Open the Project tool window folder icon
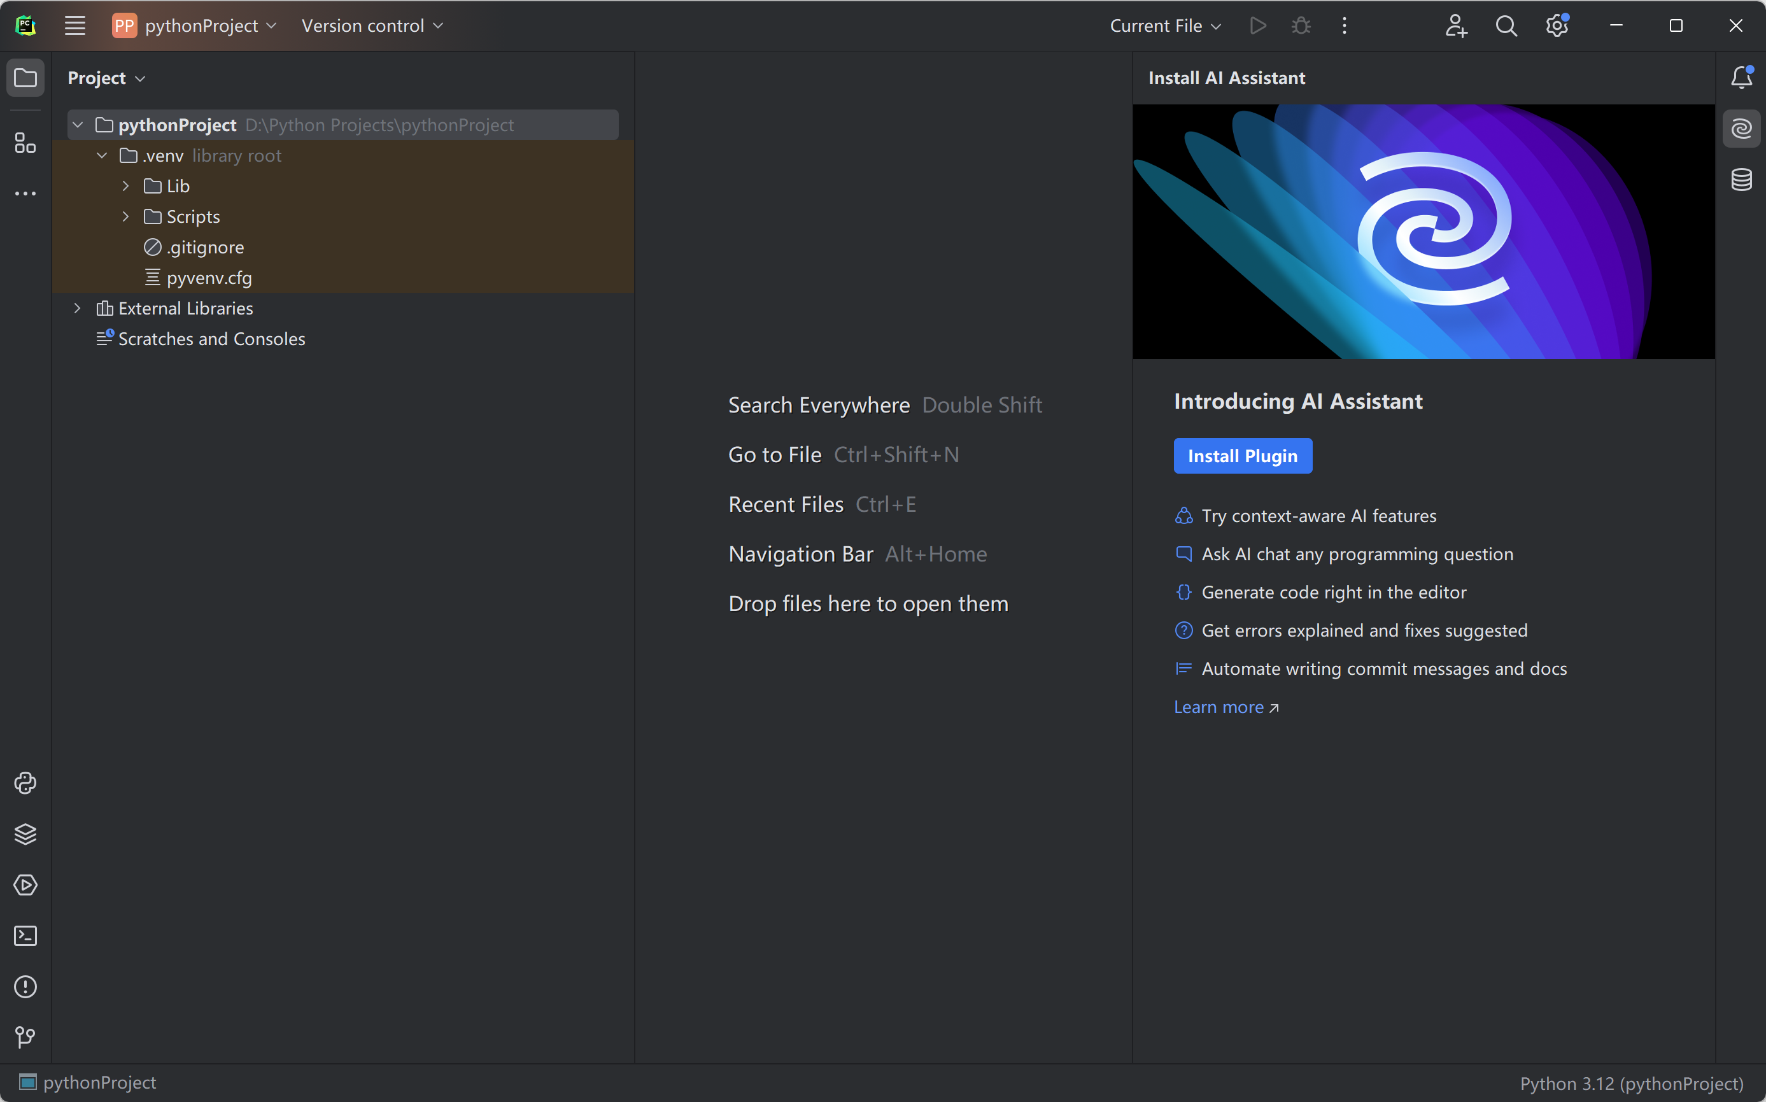 (x=25, y=78)
